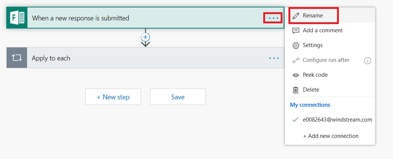The width and height of the screenshot is (393, 159).
Task: Click the Apply to each loop icon
Action: tap(17, 58)
